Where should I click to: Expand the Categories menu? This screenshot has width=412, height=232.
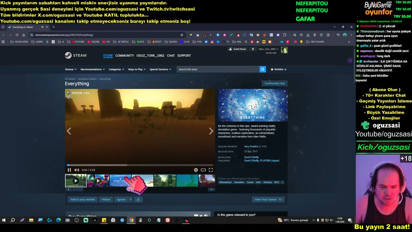(116, 69)
